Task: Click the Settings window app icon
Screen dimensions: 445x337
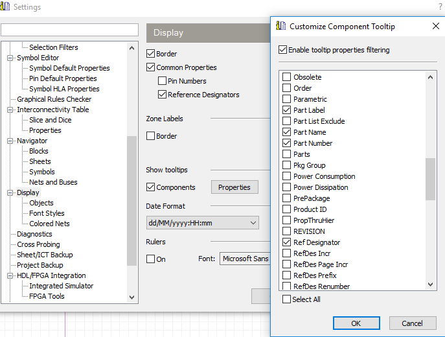Action: (x=5, y=6)
